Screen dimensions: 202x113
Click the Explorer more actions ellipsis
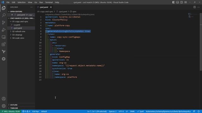(32, 7)
